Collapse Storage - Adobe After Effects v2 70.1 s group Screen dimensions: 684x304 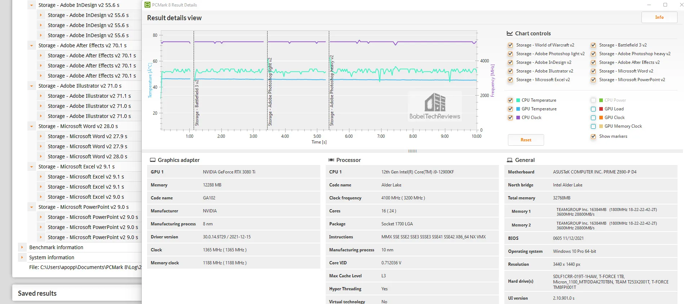pos(31,45)
